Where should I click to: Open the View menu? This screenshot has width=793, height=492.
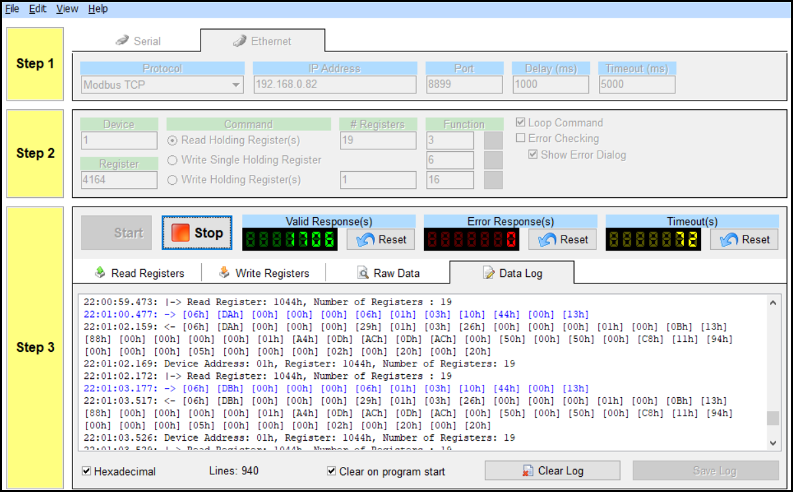coord(67,9)
